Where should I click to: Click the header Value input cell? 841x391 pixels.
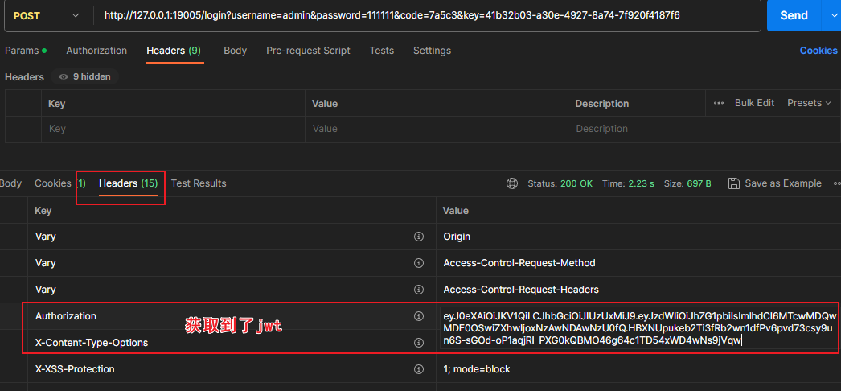click(436, 129)
